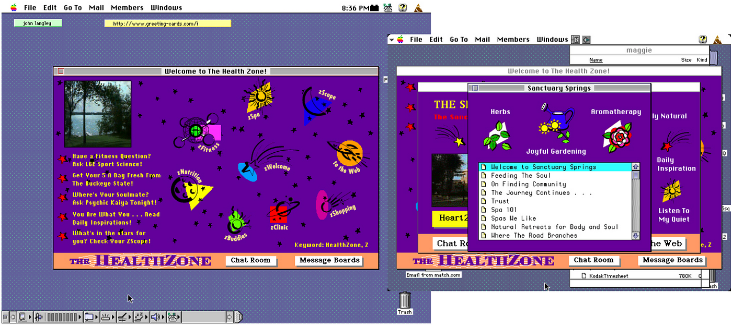
Task: Open the File menu beside the 8:36 PM clock
Action: pos(30,7)
